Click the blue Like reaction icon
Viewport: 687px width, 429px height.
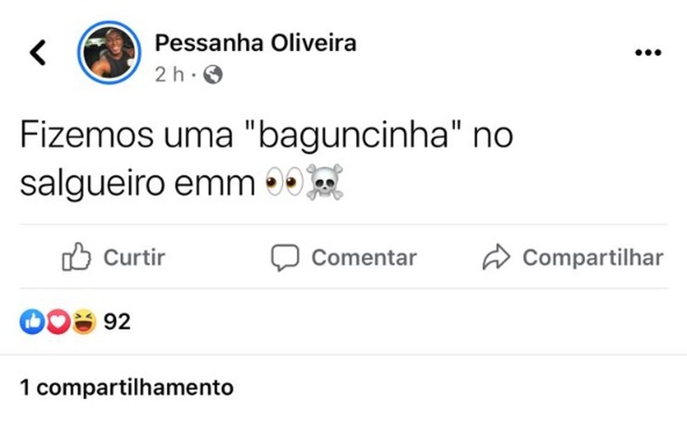(x=31, y=322)
